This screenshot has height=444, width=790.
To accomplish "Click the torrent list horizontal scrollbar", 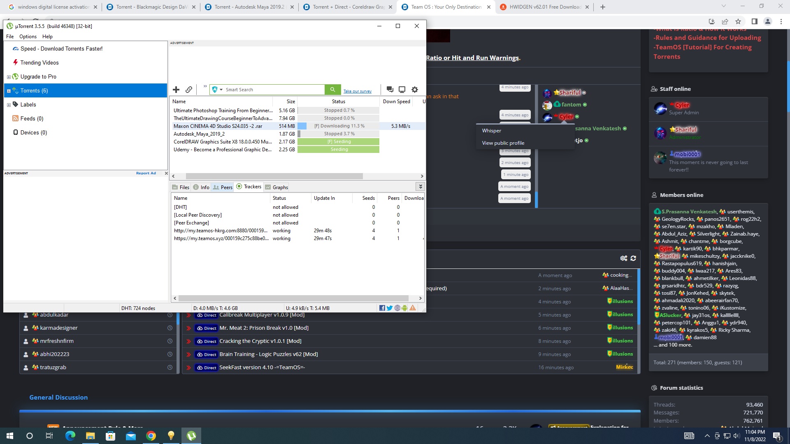I will (x=274, y=176).
